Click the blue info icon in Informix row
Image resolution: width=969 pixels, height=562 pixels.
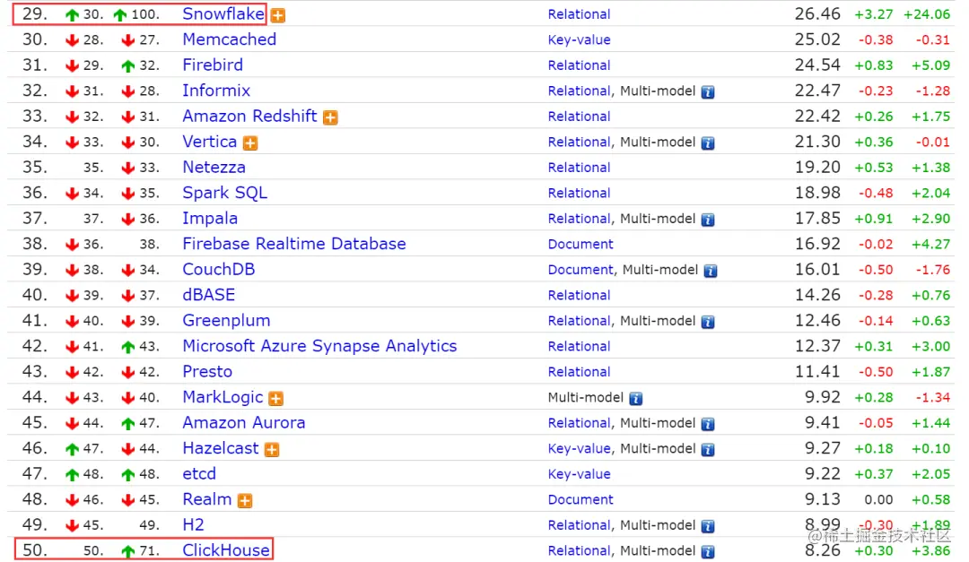point(708,92)
